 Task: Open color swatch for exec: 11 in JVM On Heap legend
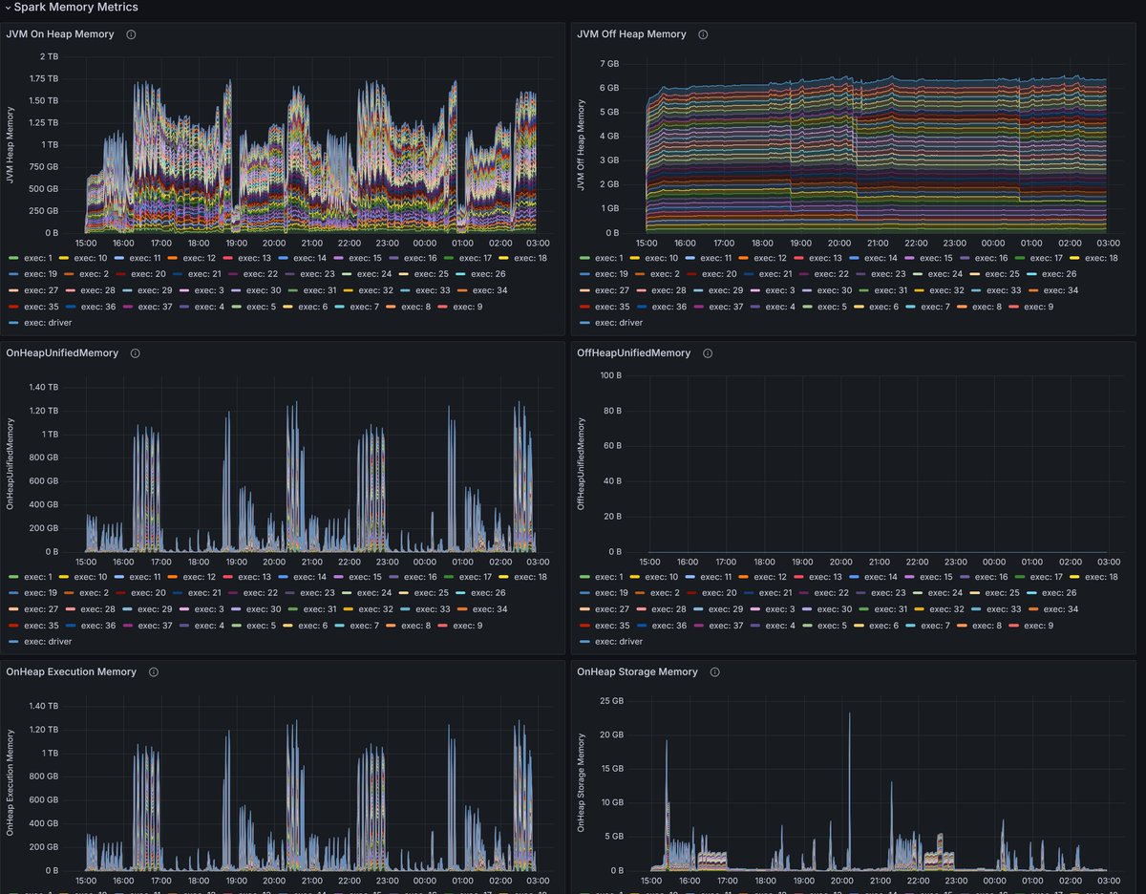point(120,258)
